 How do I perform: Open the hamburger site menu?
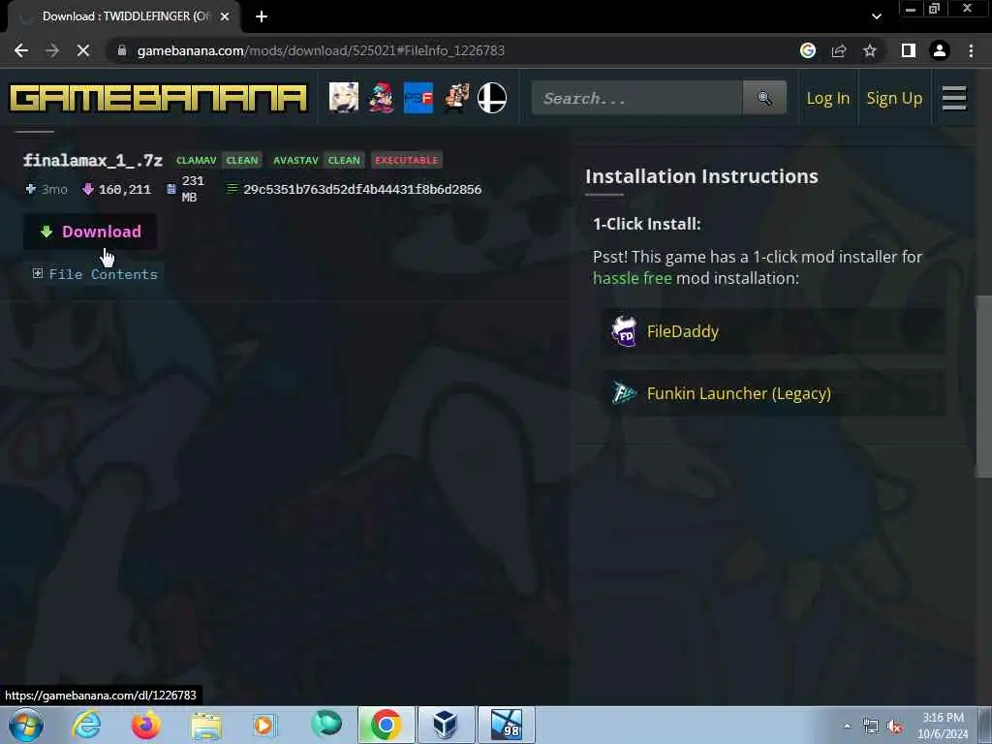[x=954, y=98]
